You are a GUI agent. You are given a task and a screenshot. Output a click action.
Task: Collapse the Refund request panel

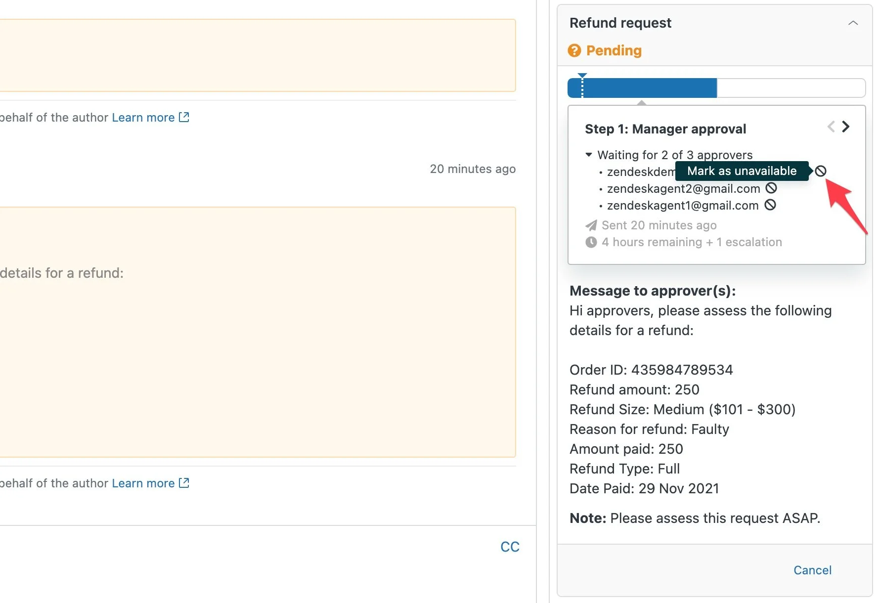853,23
